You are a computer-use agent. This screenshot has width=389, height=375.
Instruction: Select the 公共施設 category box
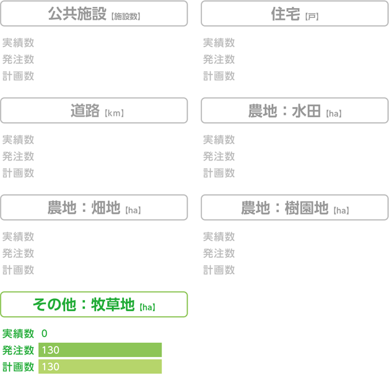pos(94,14)
